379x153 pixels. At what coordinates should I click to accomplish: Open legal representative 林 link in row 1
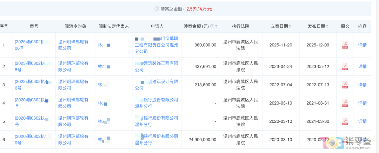click(104, 45)
